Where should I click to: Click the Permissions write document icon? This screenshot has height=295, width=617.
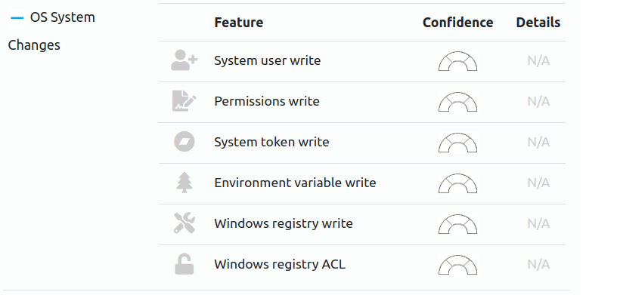(184, 101)
